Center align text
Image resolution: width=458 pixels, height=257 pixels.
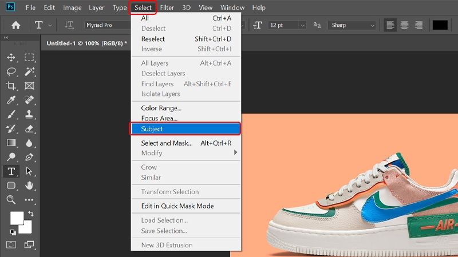coord(404,25)
